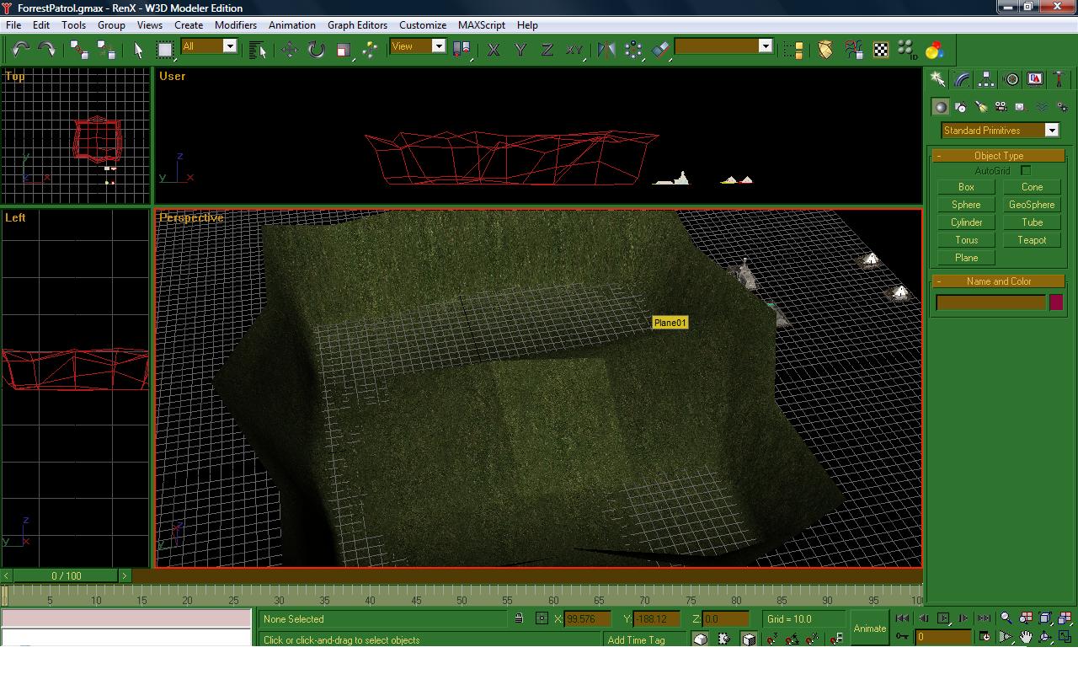Click the Mirror Selected Objects icon
Viewport: 1078px width, 674px height.
606,50
